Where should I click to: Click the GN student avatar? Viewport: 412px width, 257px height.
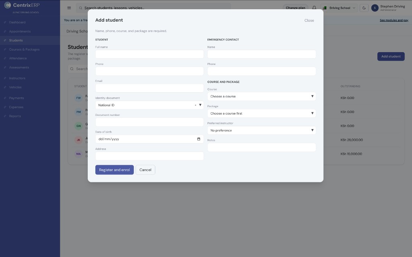pos(78,126)
